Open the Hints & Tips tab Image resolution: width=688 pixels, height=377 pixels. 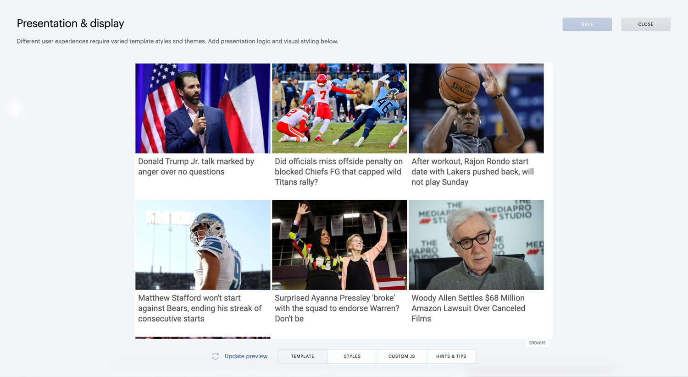(451, 356)
